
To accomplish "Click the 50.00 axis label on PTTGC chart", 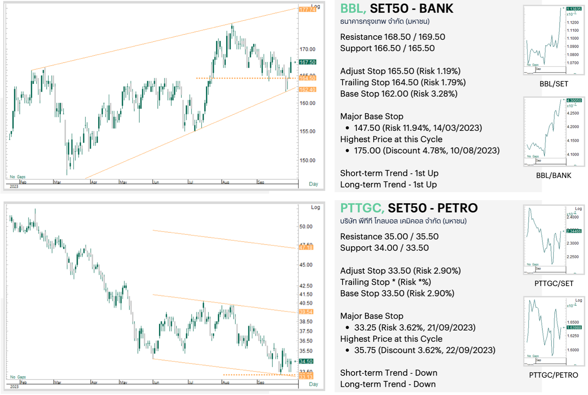I will pyautogui.click(x=306, y=227).
